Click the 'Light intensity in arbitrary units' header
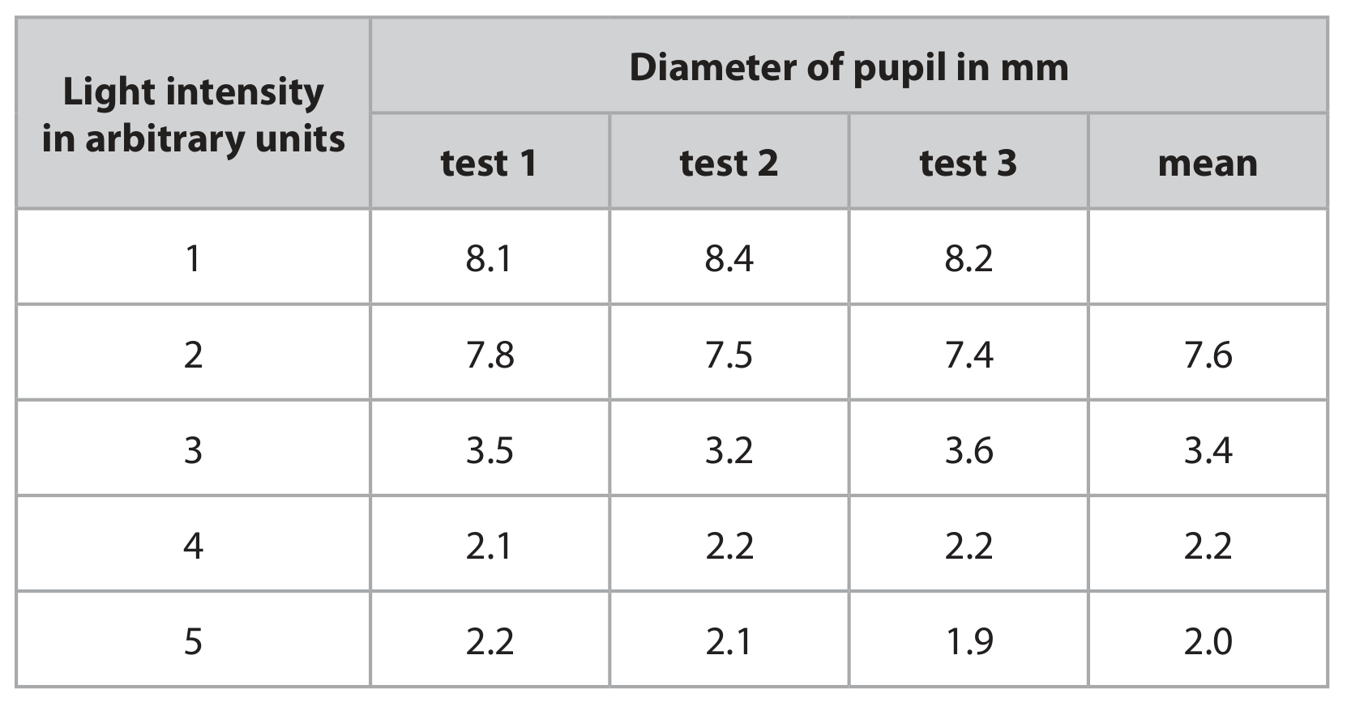 (193, 113)
